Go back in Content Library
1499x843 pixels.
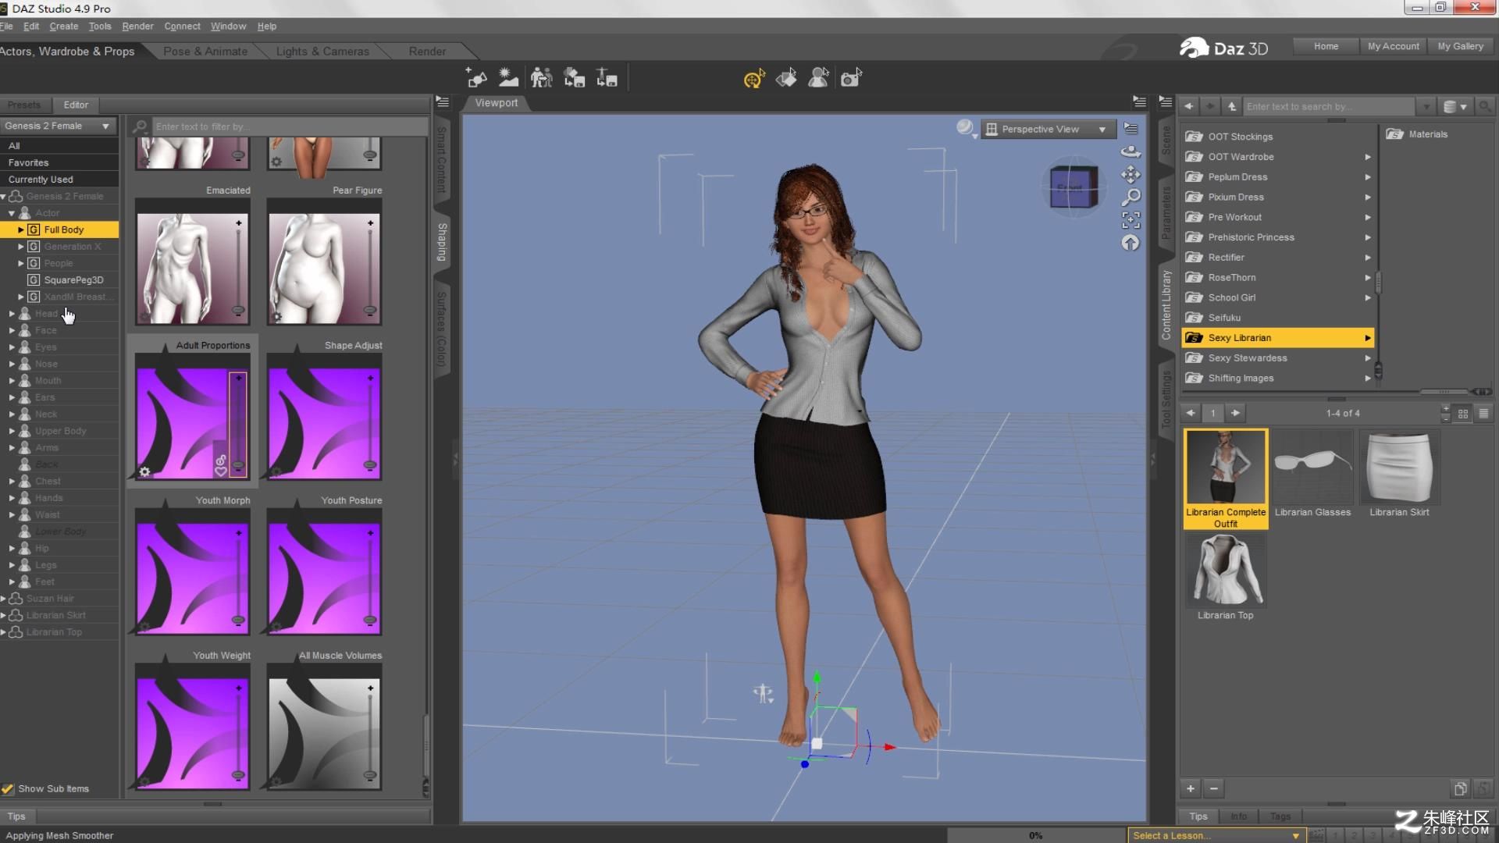(x=1188, y=106)
